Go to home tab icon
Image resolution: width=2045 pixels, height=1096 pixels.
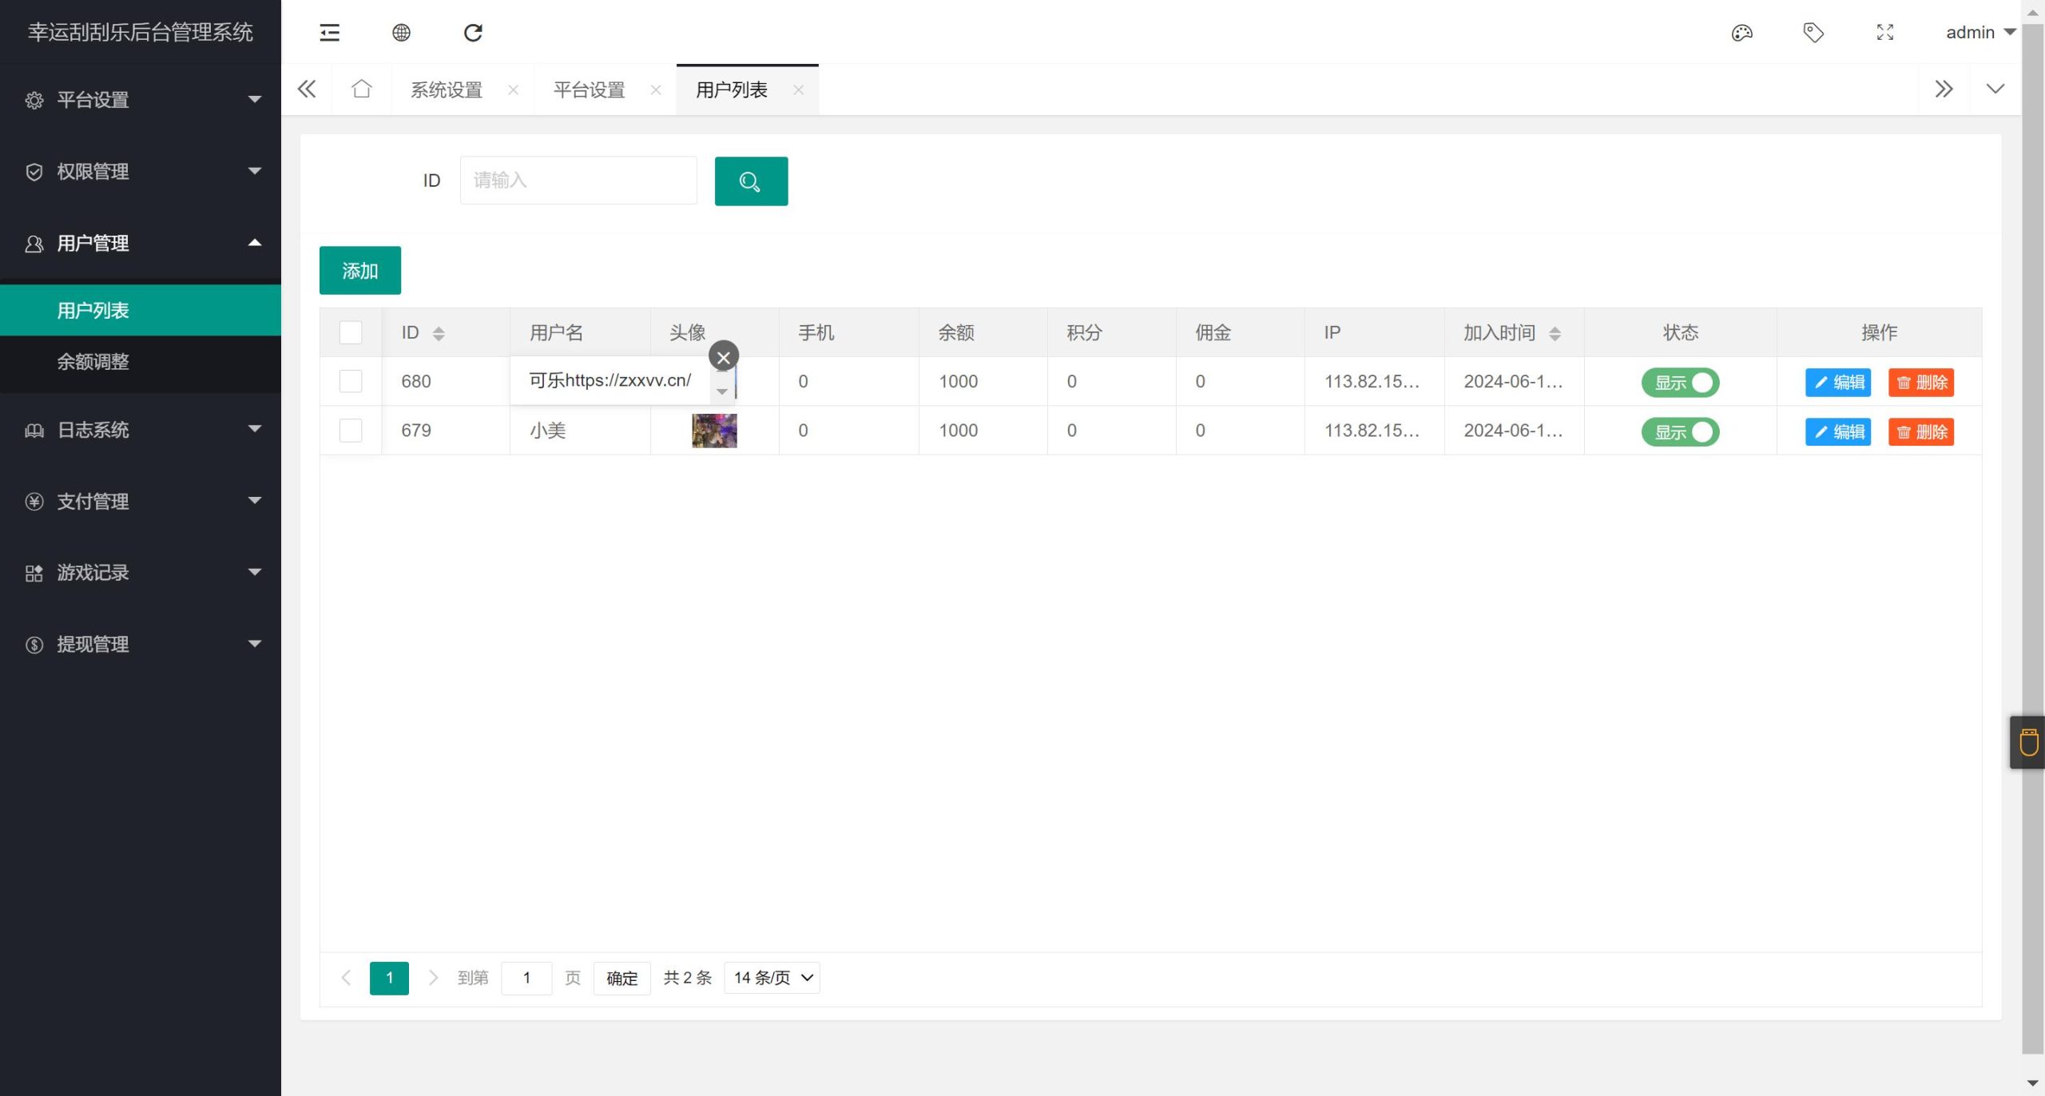(362, 89)
